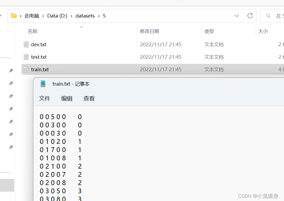
Task: Click the Notepad app icon in title bar
Action: pyautogui.click(x=43, y=84)
